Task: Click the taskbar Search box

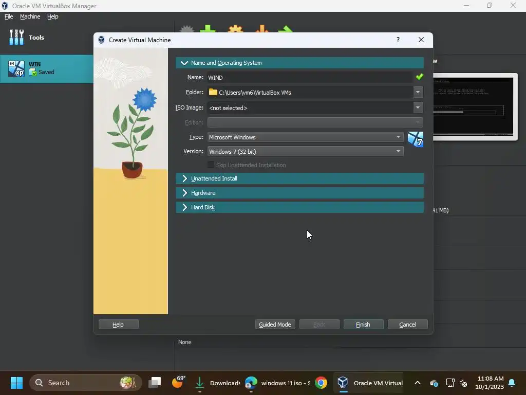Action: (86, 383)
